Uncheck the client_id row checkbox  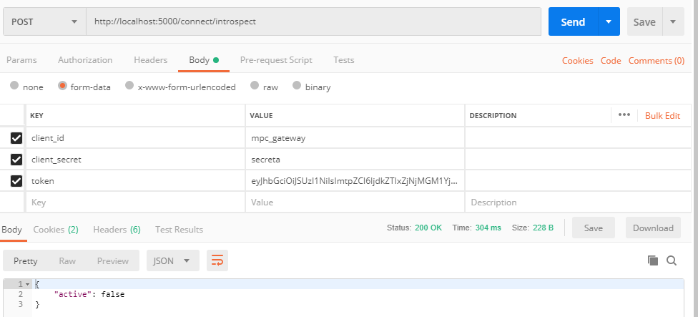pyautogui.click(x=16, y=138)
